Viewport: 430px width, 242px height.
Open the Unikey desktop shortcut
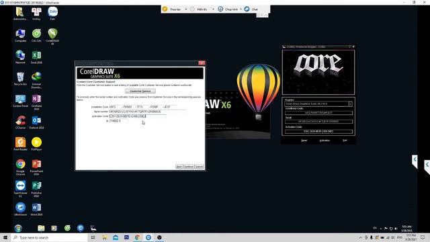tap(36, 13)
